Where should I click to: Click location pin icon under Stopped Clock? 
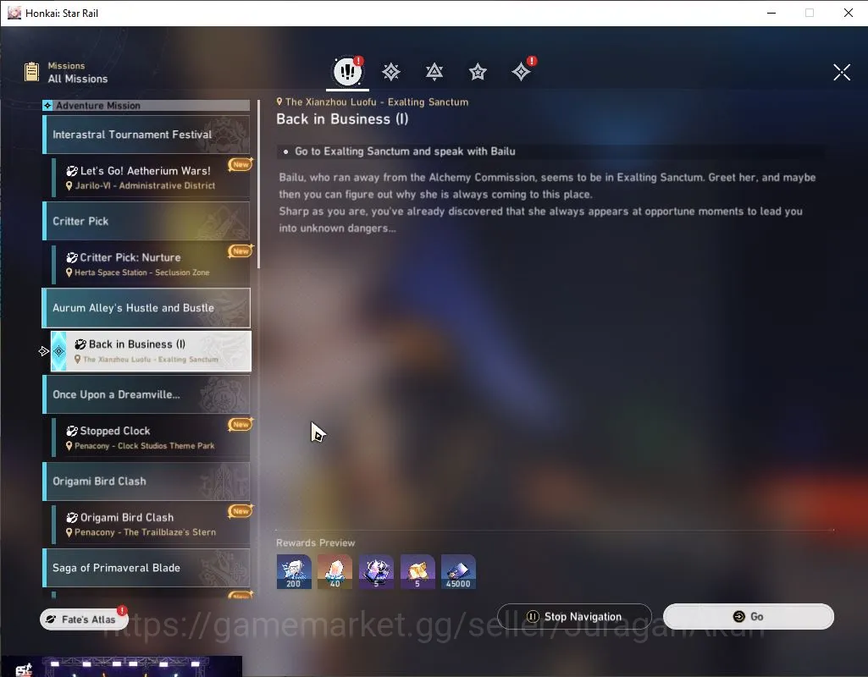69,446
